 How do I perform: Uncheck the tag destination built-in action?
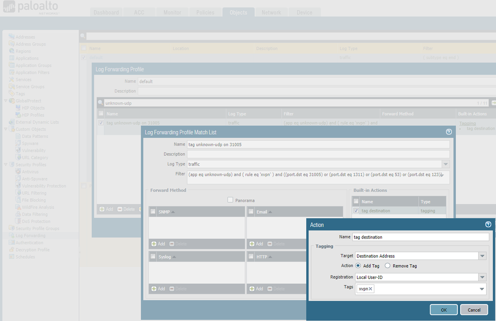pyautogui.click(x=356, y=211)
